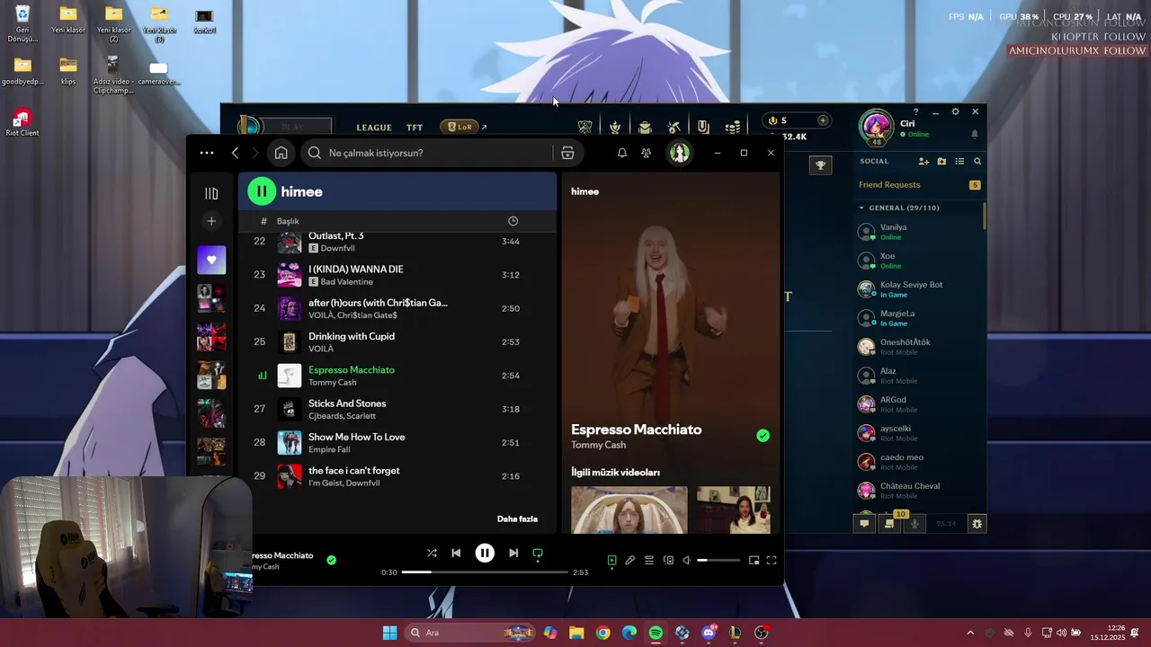Select Show Me How To Love track
The image size is (1151, 647).
[x=397, y=443]
